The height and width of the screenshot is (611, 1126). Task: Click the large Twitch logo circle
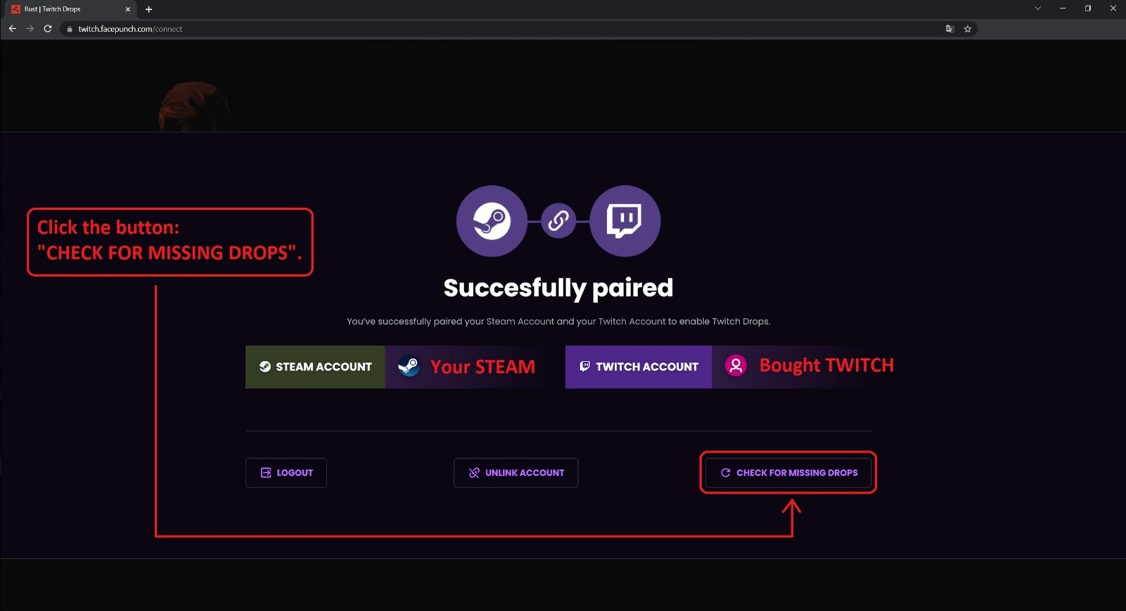point(625,221)
